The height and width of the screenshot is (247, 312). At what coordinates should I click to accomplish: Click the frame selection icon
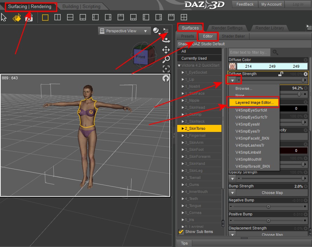(x=166, y=69)
